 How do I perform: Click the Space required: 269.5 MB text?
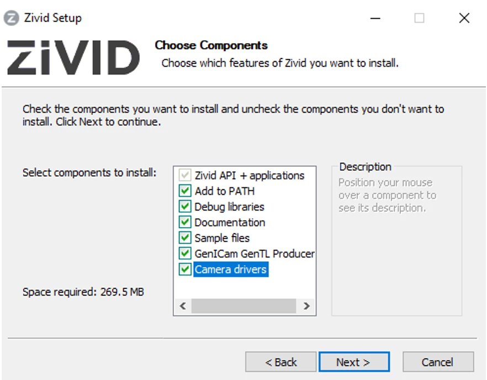[x=83, y=292]
